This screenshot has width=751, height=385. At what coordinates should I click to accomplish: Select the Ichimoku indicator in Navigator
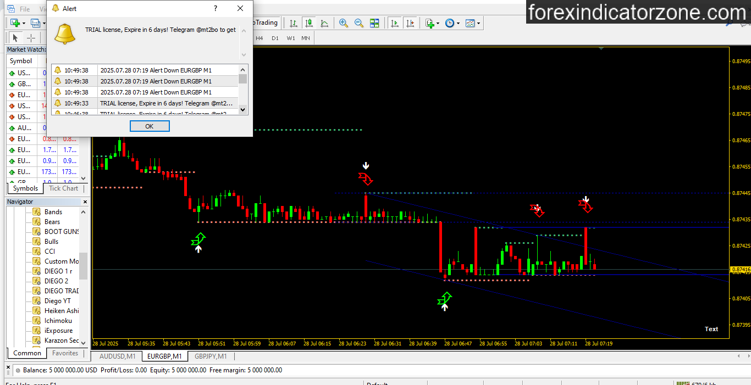click(x=58, y=321)
